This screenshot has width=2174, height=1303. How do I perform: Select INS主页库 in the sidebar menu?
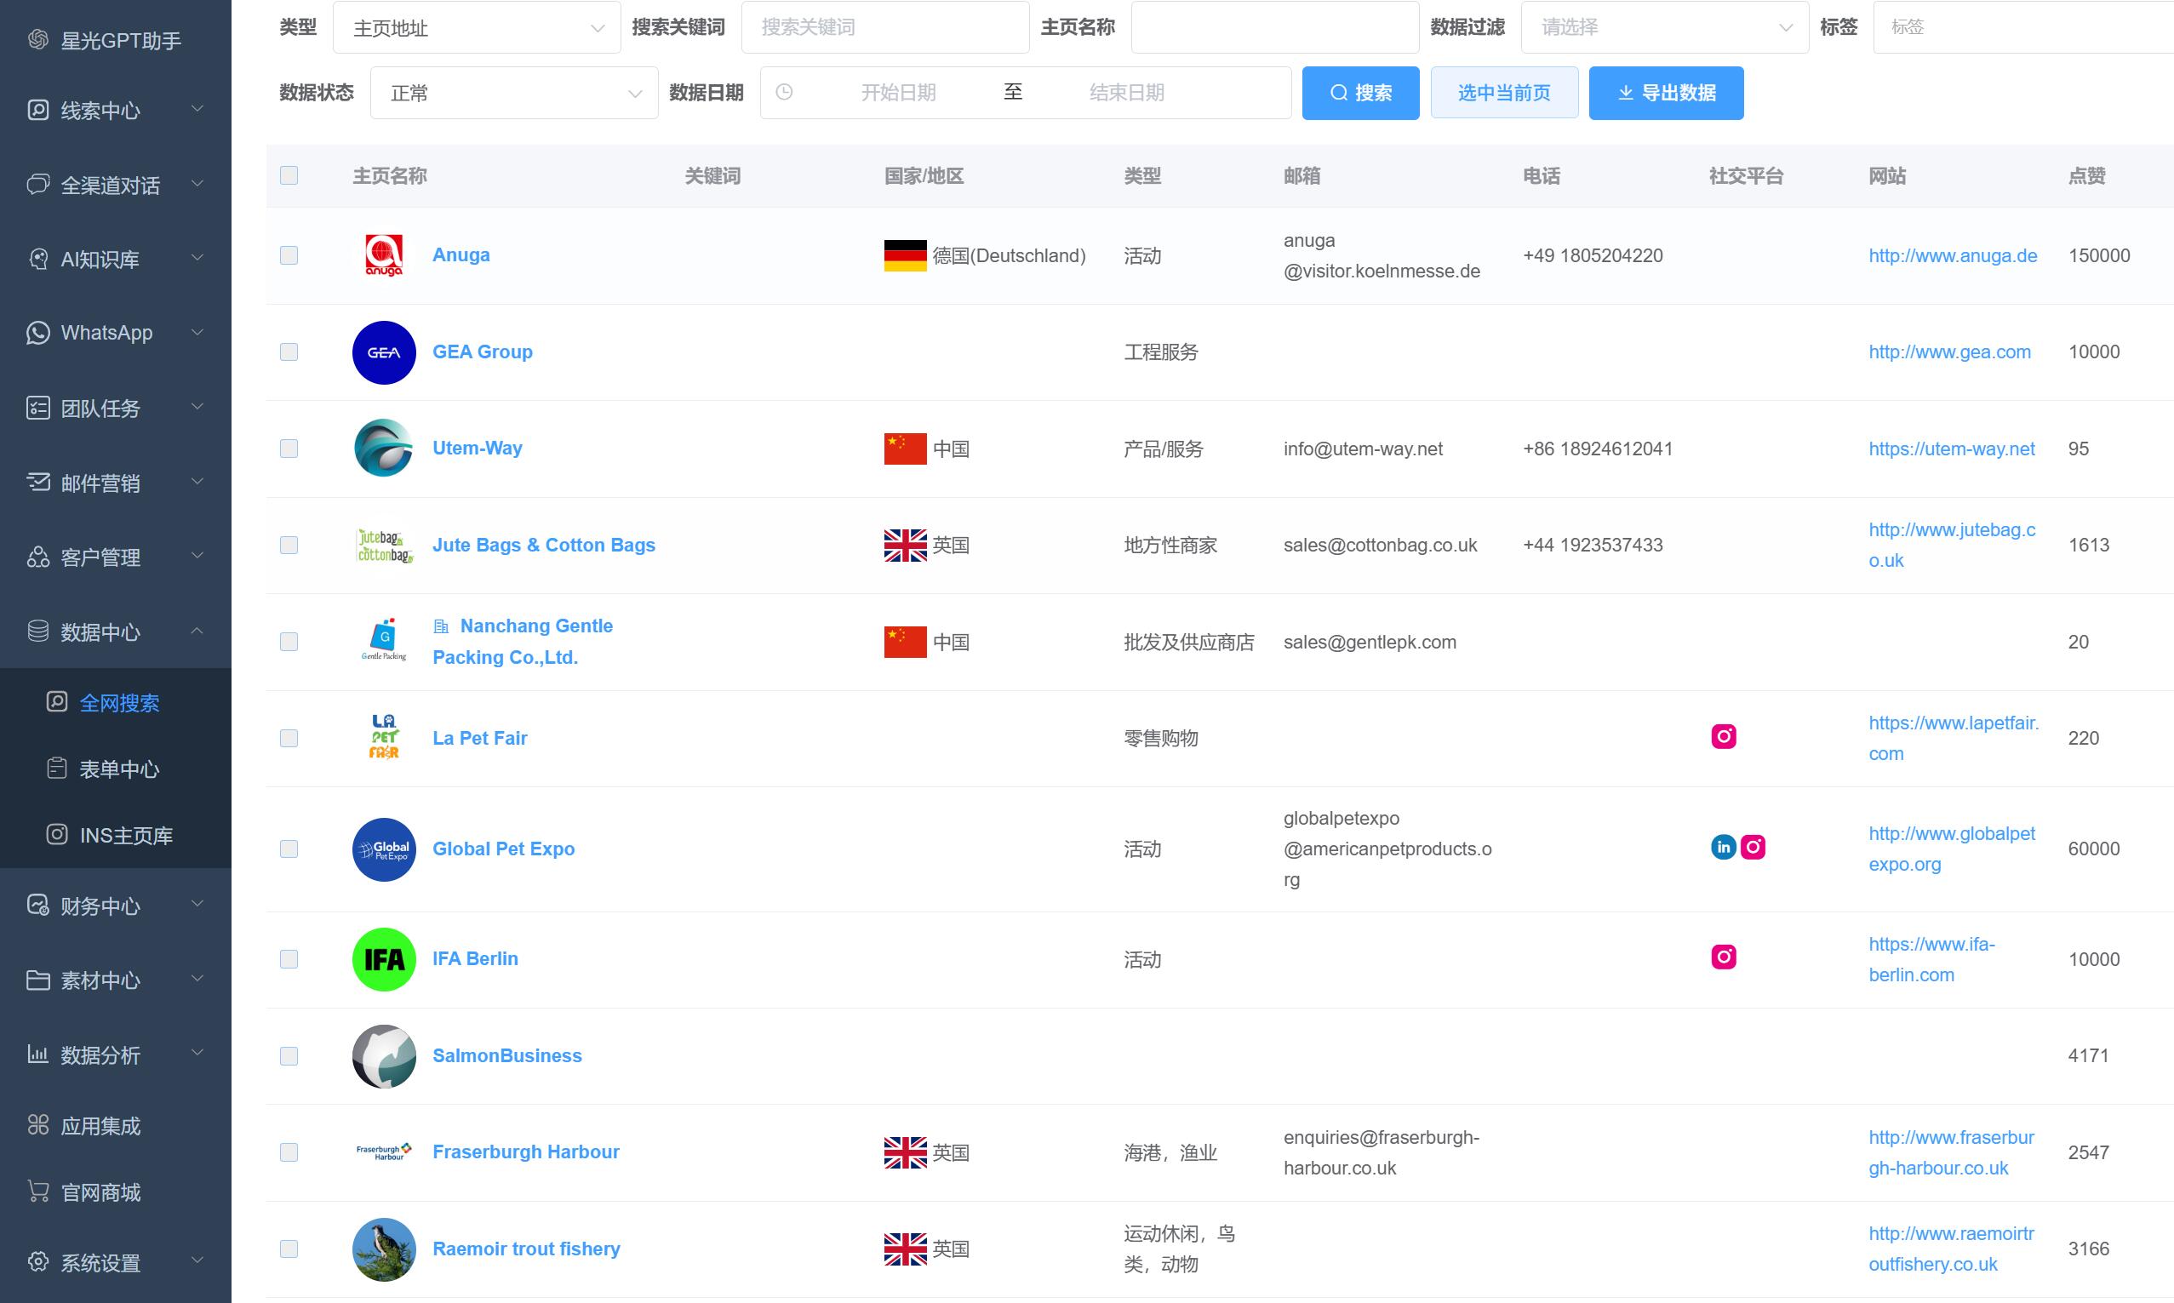click(x=126, y=835)
